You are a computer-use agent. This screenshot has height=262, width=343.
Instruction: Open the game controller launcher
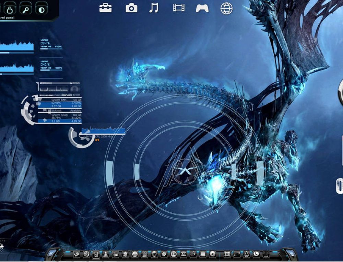tap(202, 9)
